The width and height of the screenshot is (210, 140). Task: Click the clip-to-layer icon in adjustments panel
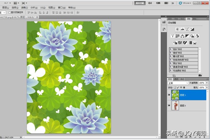pos(200,76)
